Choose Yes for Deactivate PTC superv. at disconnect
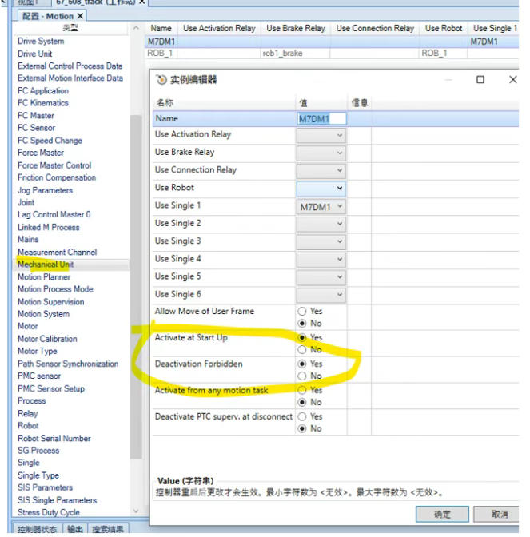 [301, 416]
